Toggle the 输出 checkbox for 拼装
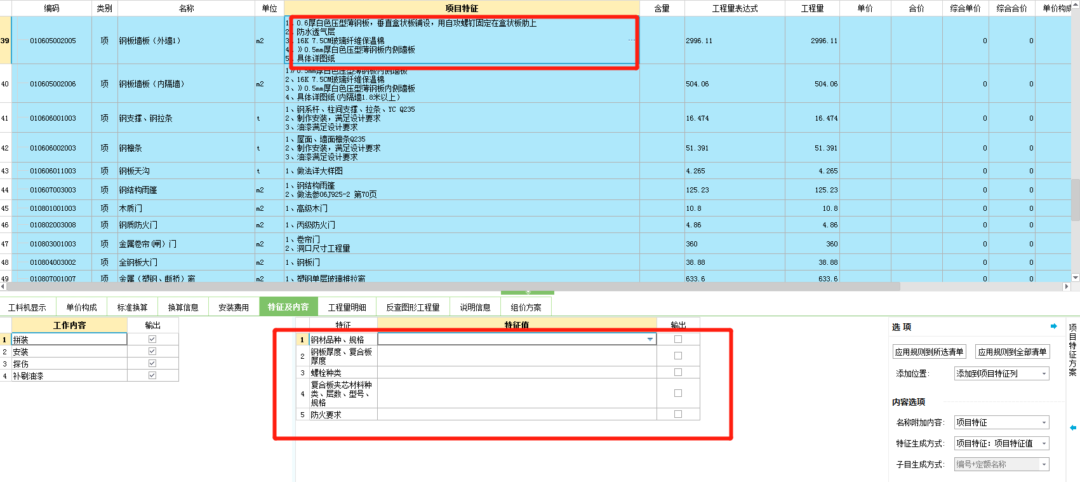Viewport: 1080px width, 482px height. (x=152, y=339)
